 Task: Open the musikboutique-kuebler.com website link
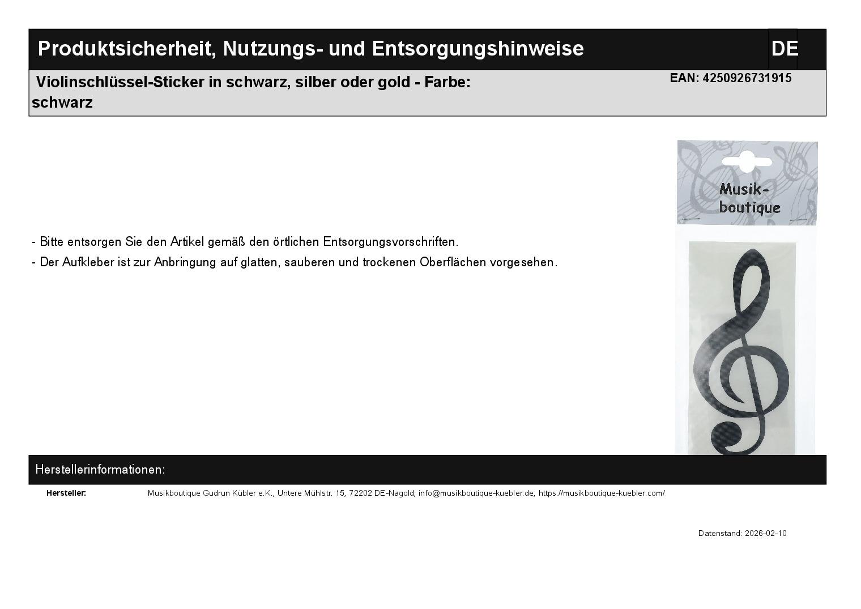point(601,493)
